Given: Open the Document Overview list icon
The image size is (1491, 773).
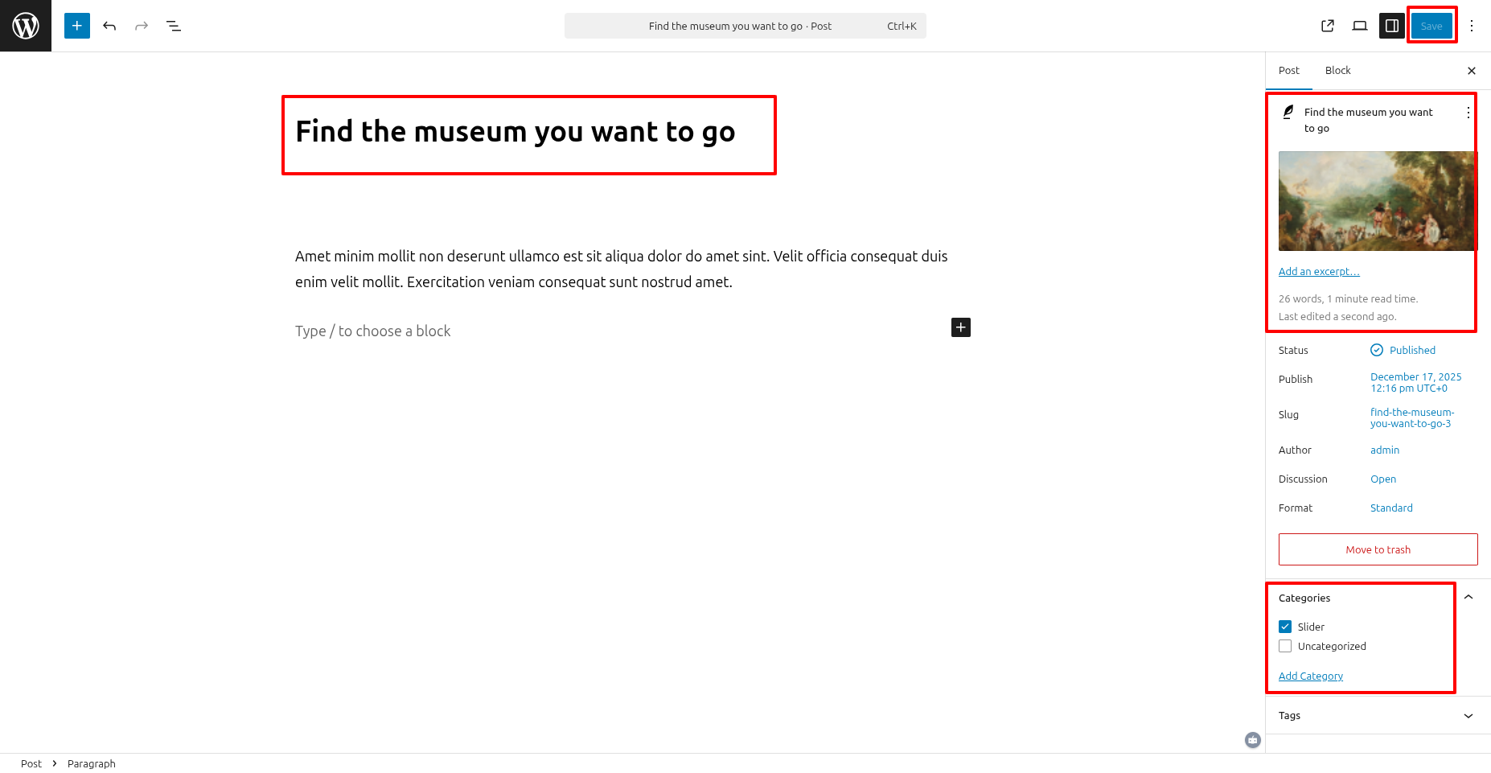Looking at the screenshot, I should point(174,26).
